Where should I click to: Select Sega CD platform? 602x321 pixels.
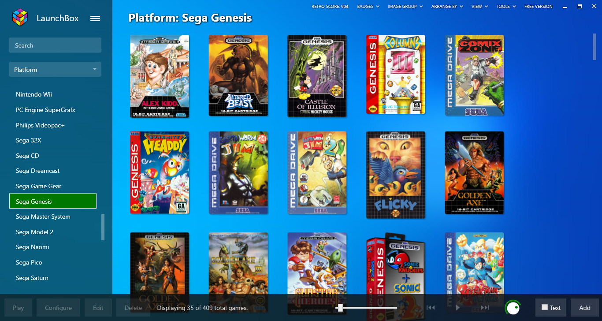(x=27, y=156)
